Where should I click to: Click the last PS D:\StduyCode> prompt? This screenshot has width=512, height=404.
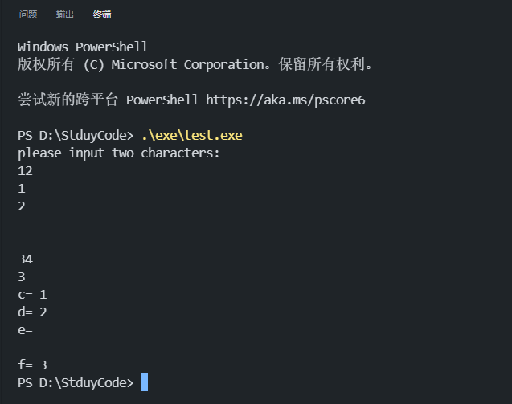(x=76, y=382)
